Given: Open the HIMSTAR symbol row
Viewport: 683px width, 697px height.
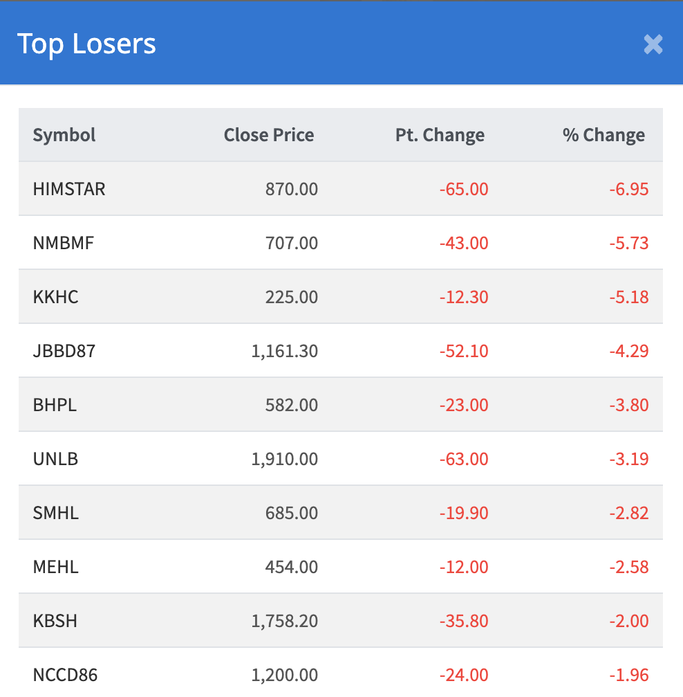Looking at the screenshot, I should [69, 189].
